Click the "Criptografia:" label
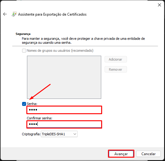 point(31,134)
